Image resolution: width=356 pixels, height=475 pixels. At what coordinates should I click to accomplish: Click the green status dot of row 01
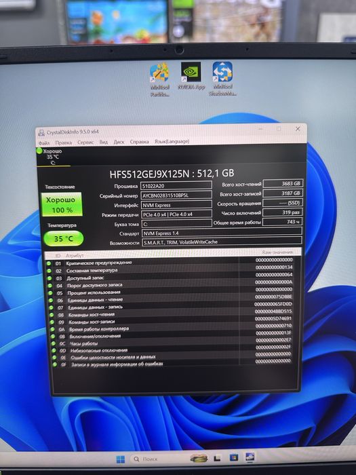pyautogui.click(x=49, y=263)
